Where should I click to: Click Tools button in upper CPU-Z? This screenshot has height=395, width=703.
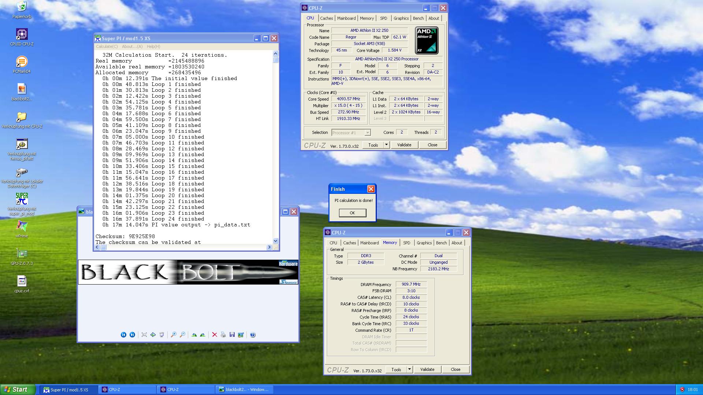click(x=373, y=145)
